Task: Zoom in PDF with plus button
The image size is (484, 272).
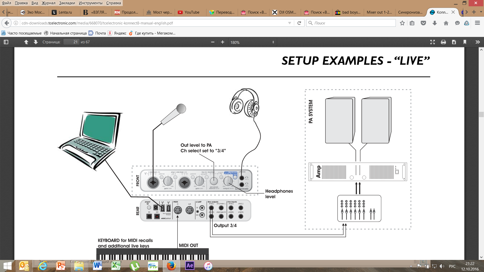Action: point(222,42)
